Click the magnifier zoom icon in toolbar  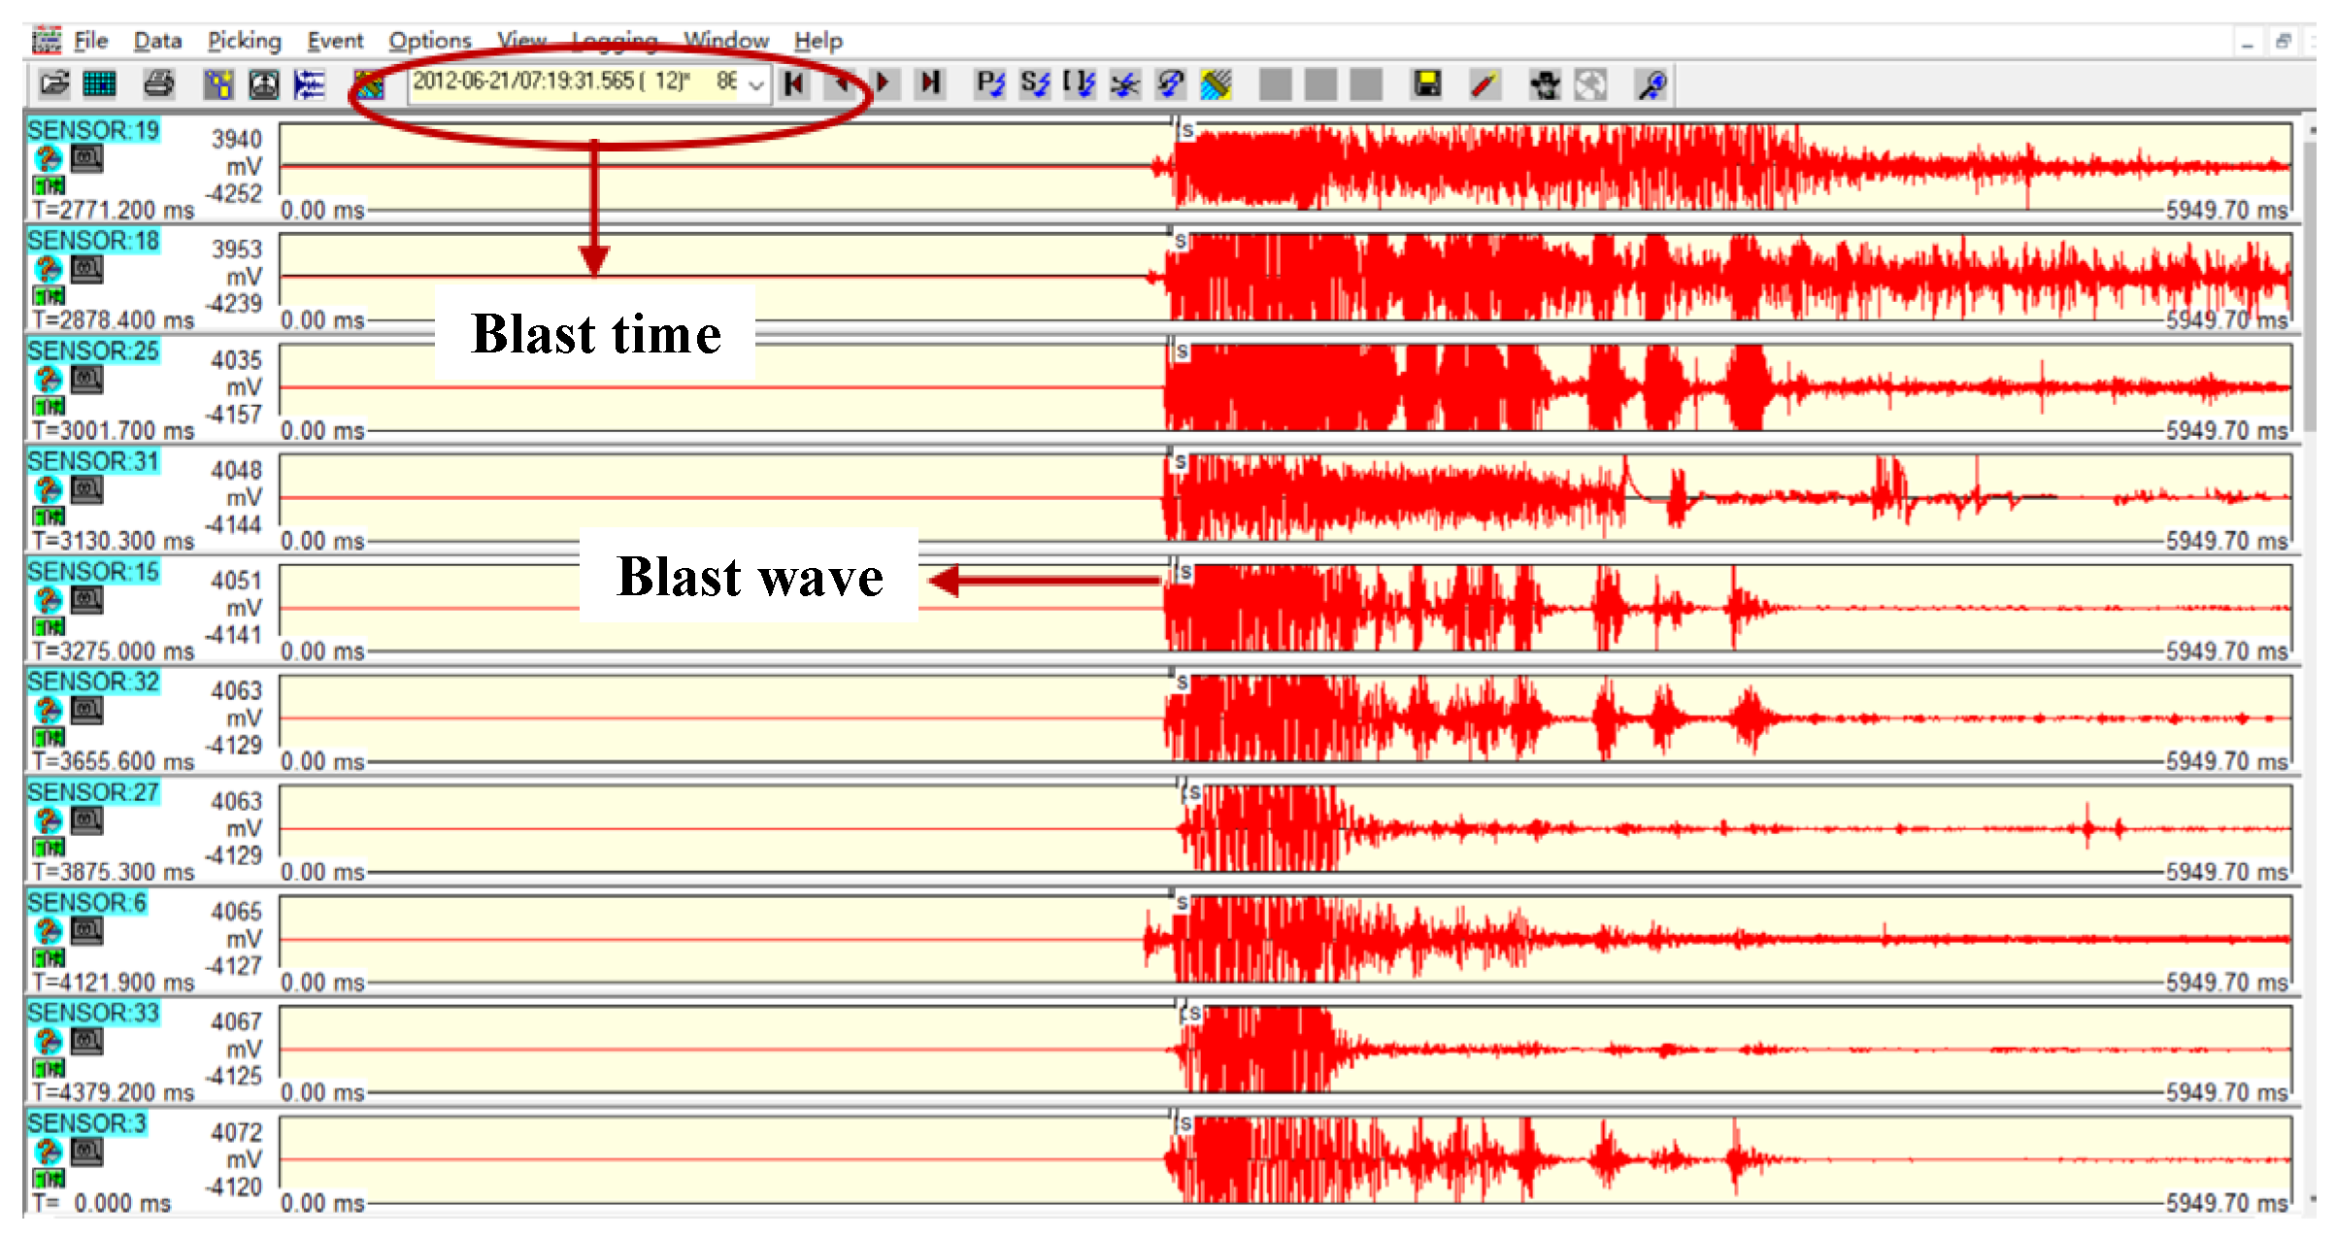pos(1652,84)
